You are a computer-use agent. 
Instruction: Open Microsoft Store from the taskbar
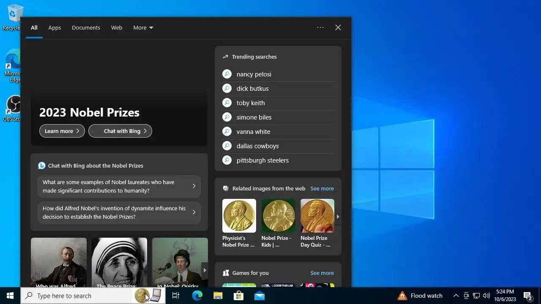pos(239,296)
